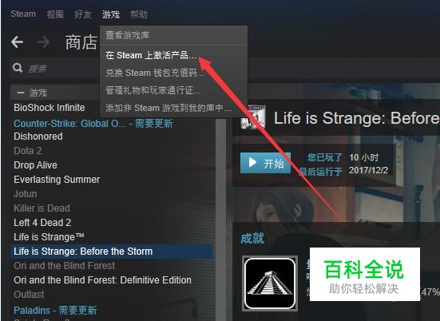This screenshot has width=440, height=321.
Task: Click the 开始 play button
Action: click(x=265, y=163)
